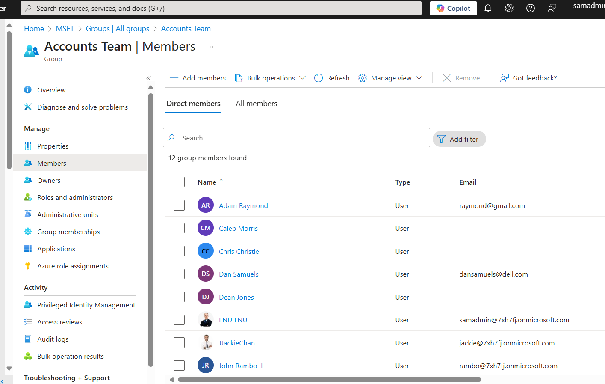Screen dimensions: 605x384
Task: Check the box for Adam Raymond
Action: point(179,205)
